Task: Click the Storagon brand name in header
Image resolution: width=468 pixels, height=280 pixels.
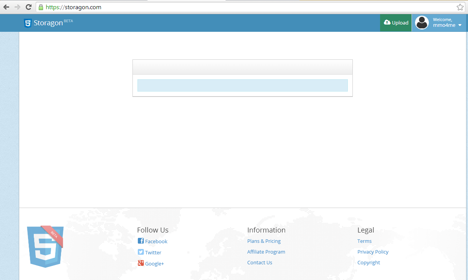Action: tap(48, 23)
